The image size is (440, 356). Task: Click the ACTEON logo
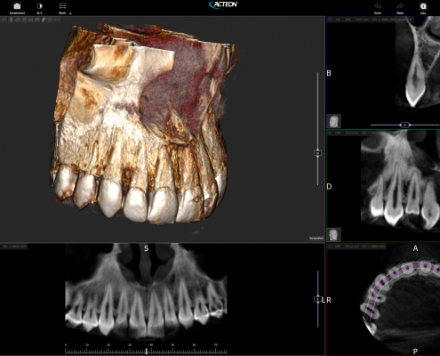click(x=223, y=4)
